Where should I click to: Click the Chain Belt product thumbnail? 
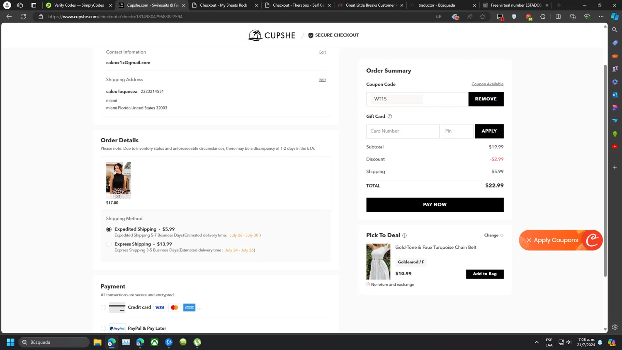coord(378,262)
